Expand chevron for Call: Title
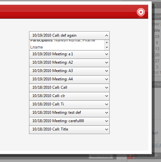Image resolution: width=161 pixels, height=162 pixels. coord(106,130)
